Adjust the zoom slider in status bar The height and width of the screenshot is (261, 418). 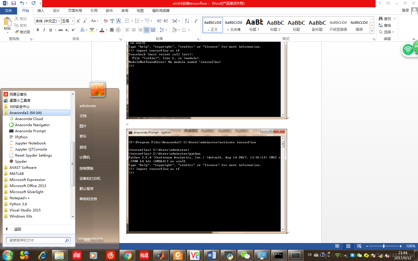(x=384, y=246)
